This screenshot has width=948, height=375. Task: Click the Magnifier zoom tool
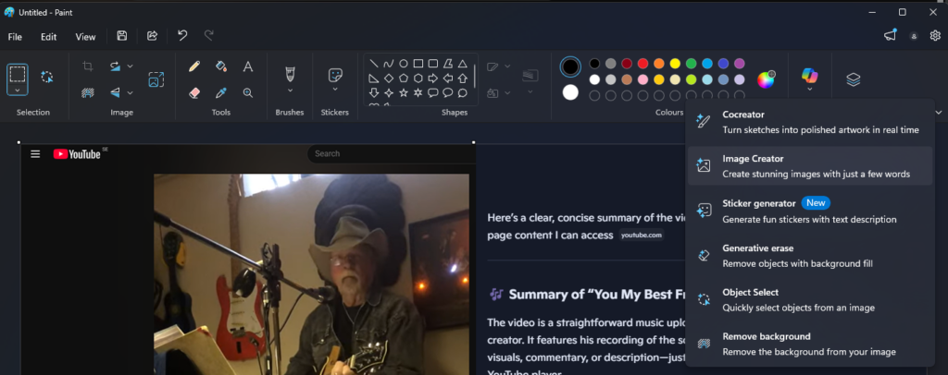pyautogui.click(x=248, y=92)
